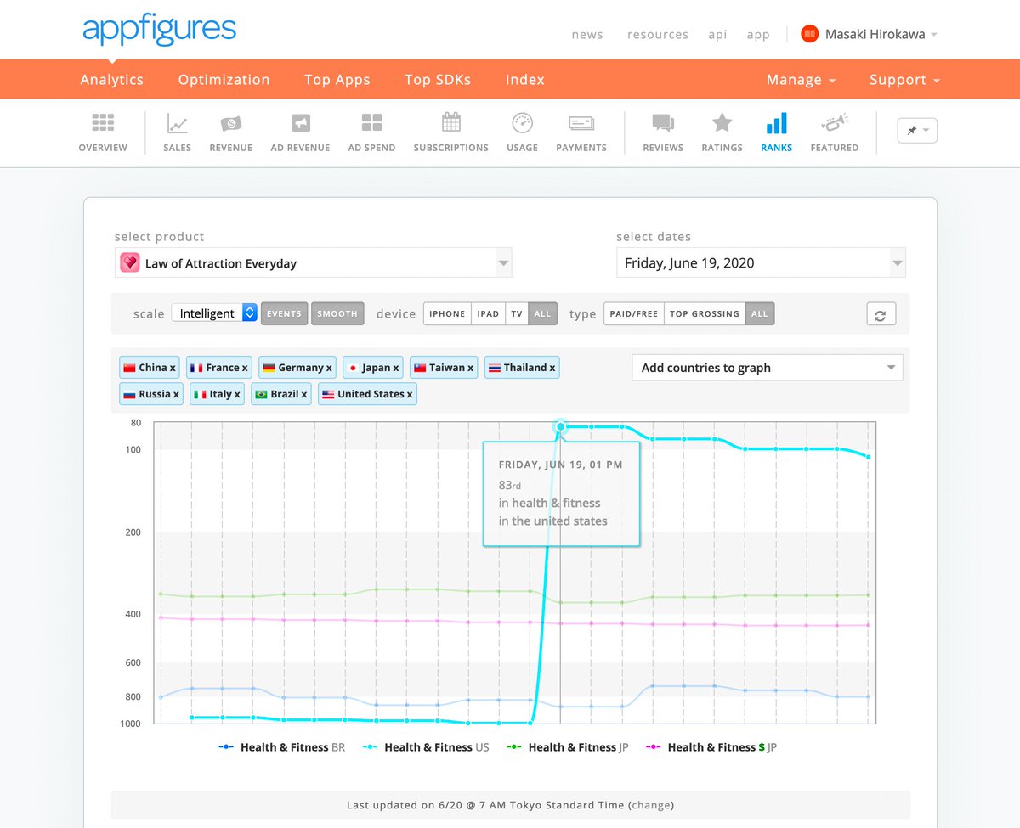Click the appfigures logo

[x=159, y=31]
